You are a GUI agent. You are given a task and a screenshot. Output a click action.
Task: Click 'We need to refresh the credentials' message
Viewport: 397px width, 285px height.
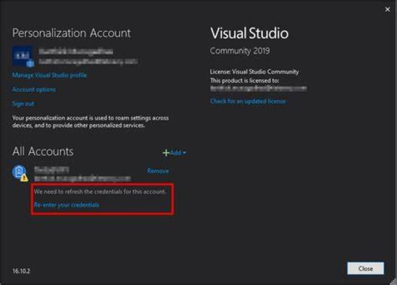[100, 191]
